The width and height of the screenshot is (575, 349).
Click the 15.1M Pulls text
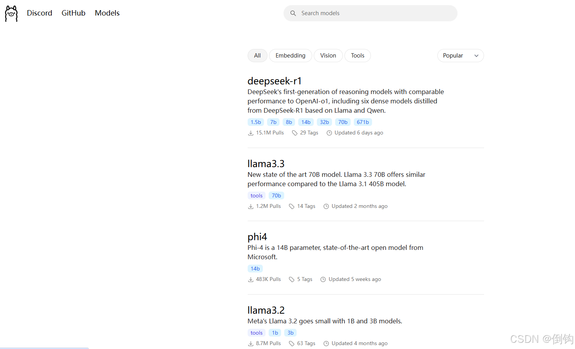point(270,133)
